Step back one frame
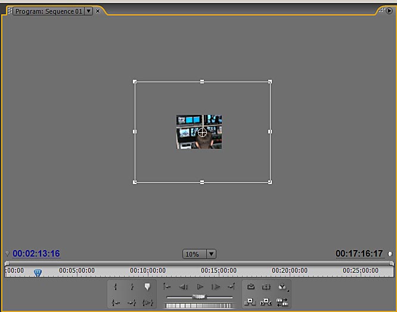The width and height of the screenshot is (397, 312). pyautogui.click(x=184, y=287)
